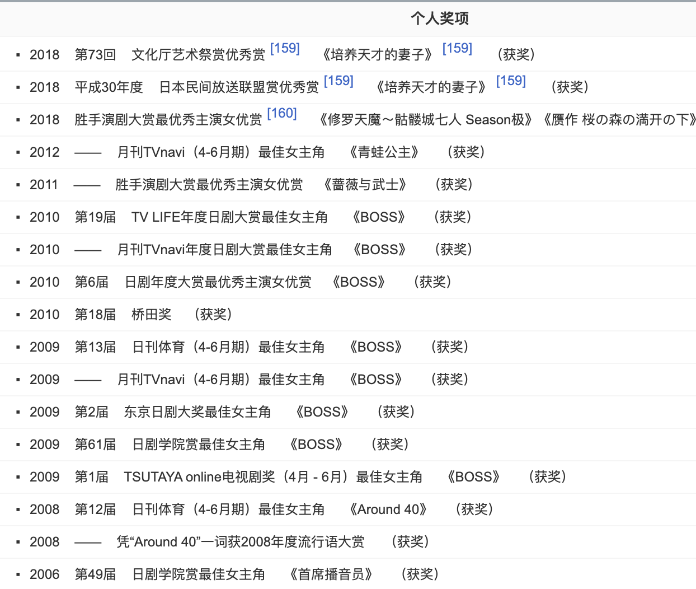The image size is (696, 589).
Task: Click 日剧学院赏最佳女主角 in 第49届 row
Action: coord(199,574)
